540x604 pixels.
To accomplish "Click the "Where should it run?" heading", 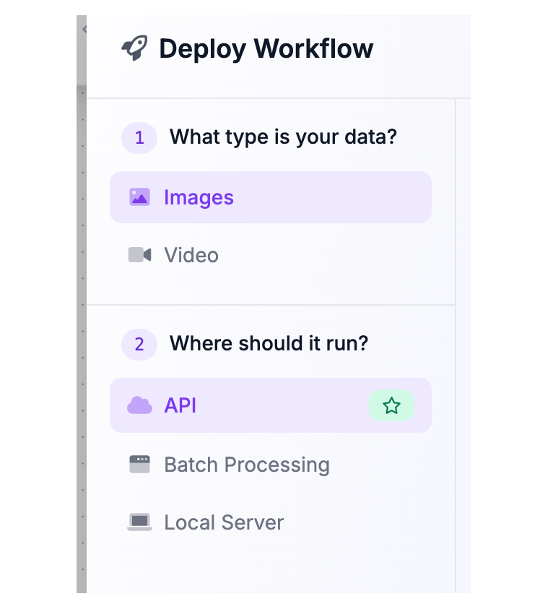I will click(x=269, y=343).
